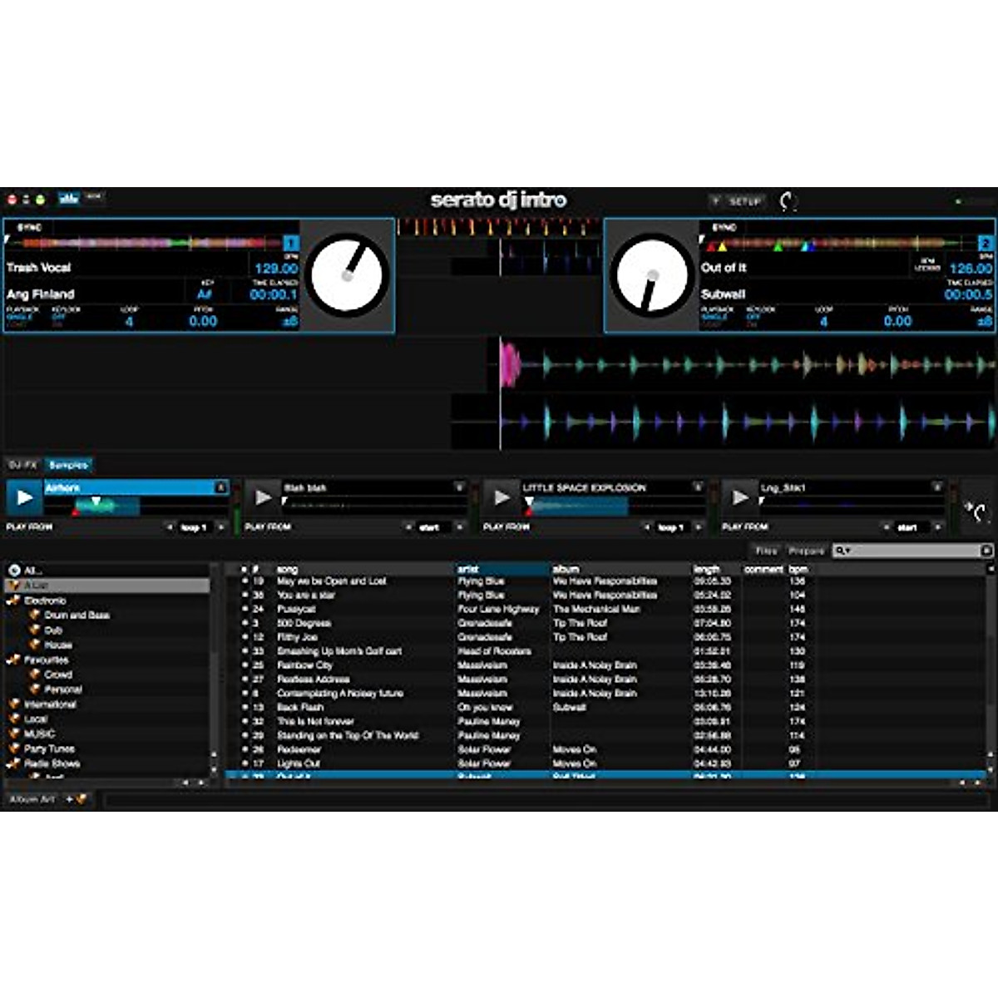The height and width of the screenshot is (998, 998).
Task: Click the add new crate plus icon
Action: 68,799
